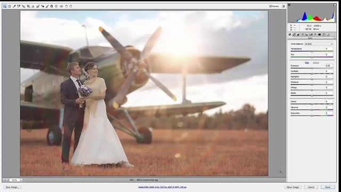This screenshot has height=192, width=341.
Task: Click the Auto tone link
Action: click(x=307, y=63)
